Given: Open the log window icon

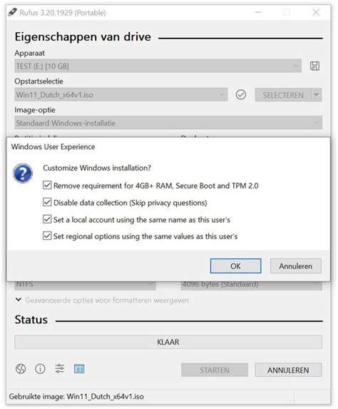Looking at the screenshot, I should pos(79,369).
